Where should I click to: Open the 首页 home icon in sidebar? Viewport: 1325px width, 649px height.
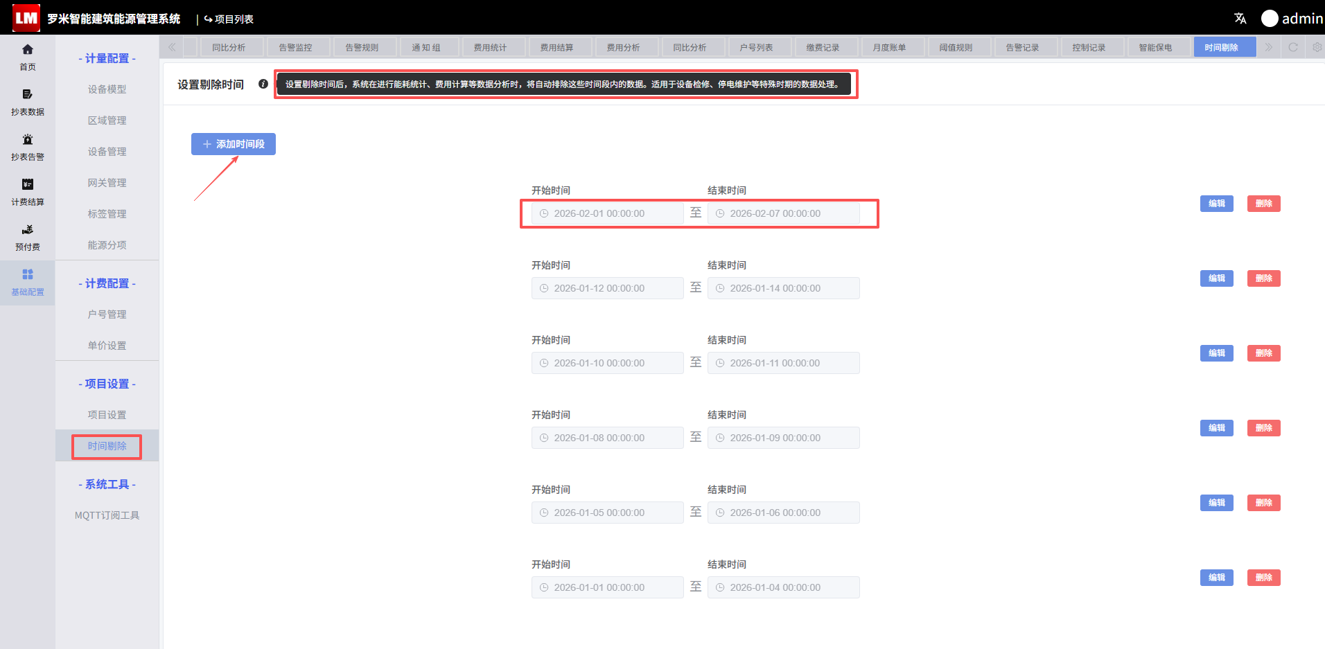tap(28, 50)
